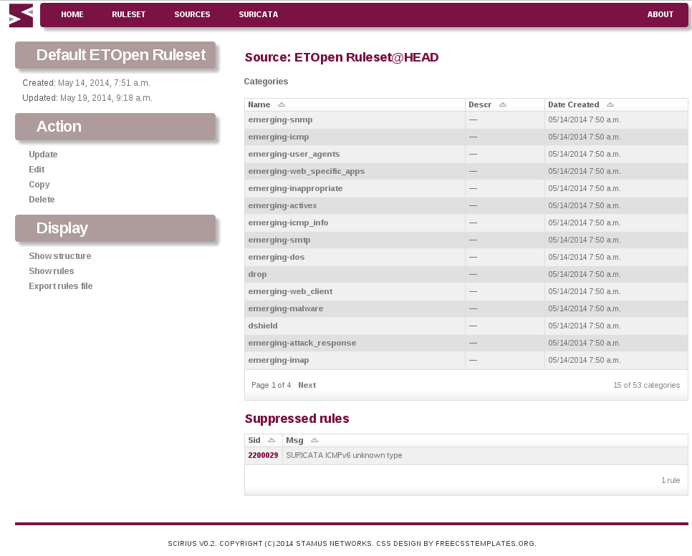Click the Edit action link
692x556 pixels.
[x=37, y=170]
